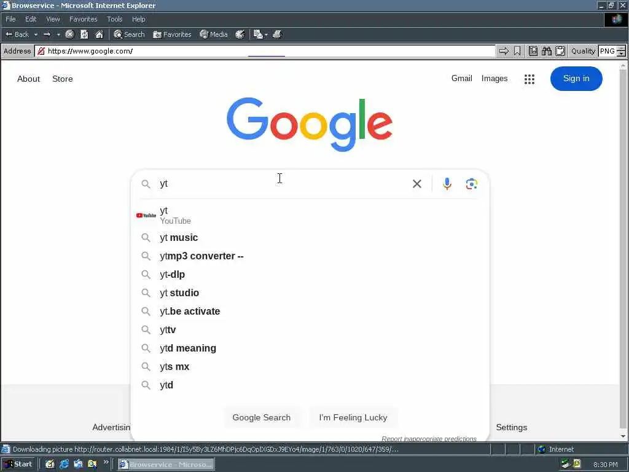Image resolution: width=629 pixels, height=472 pixels.
Task: Launch Internet Explorer from quick launch
Action: click(64, 465)
